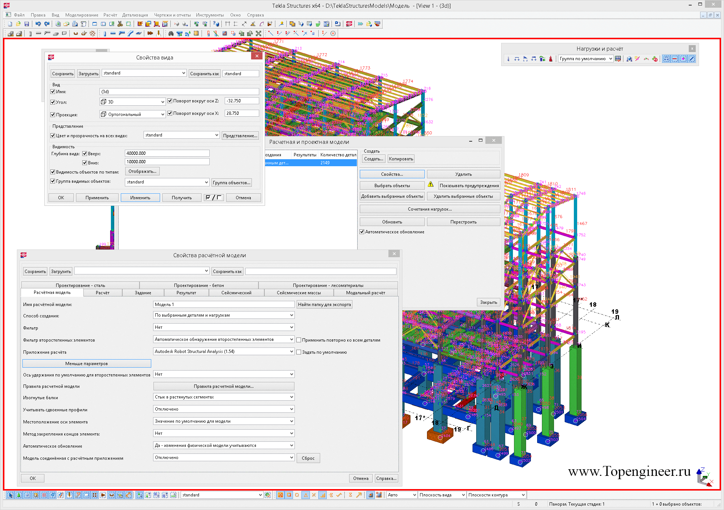Click the Save model toolbar icon
Image resolution: width=724 pixels, height=510 pixels.
(x=26, y=24)
